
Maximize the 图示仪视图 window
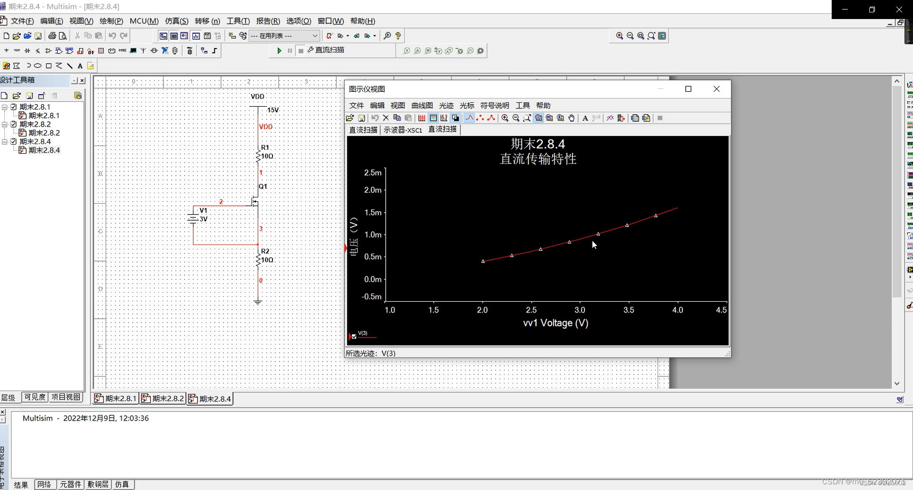click(x=688, y=89)
